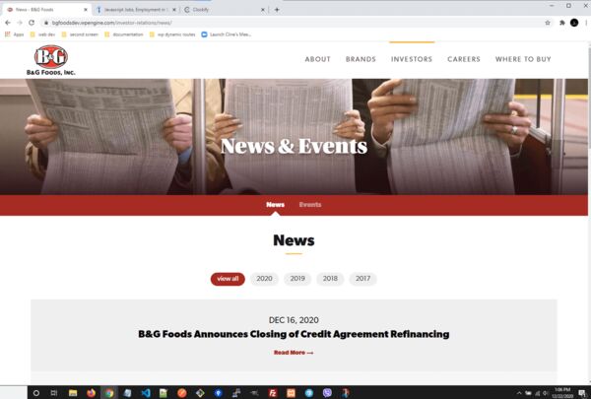Open File Explorer from taskbar

pos(73,393)
